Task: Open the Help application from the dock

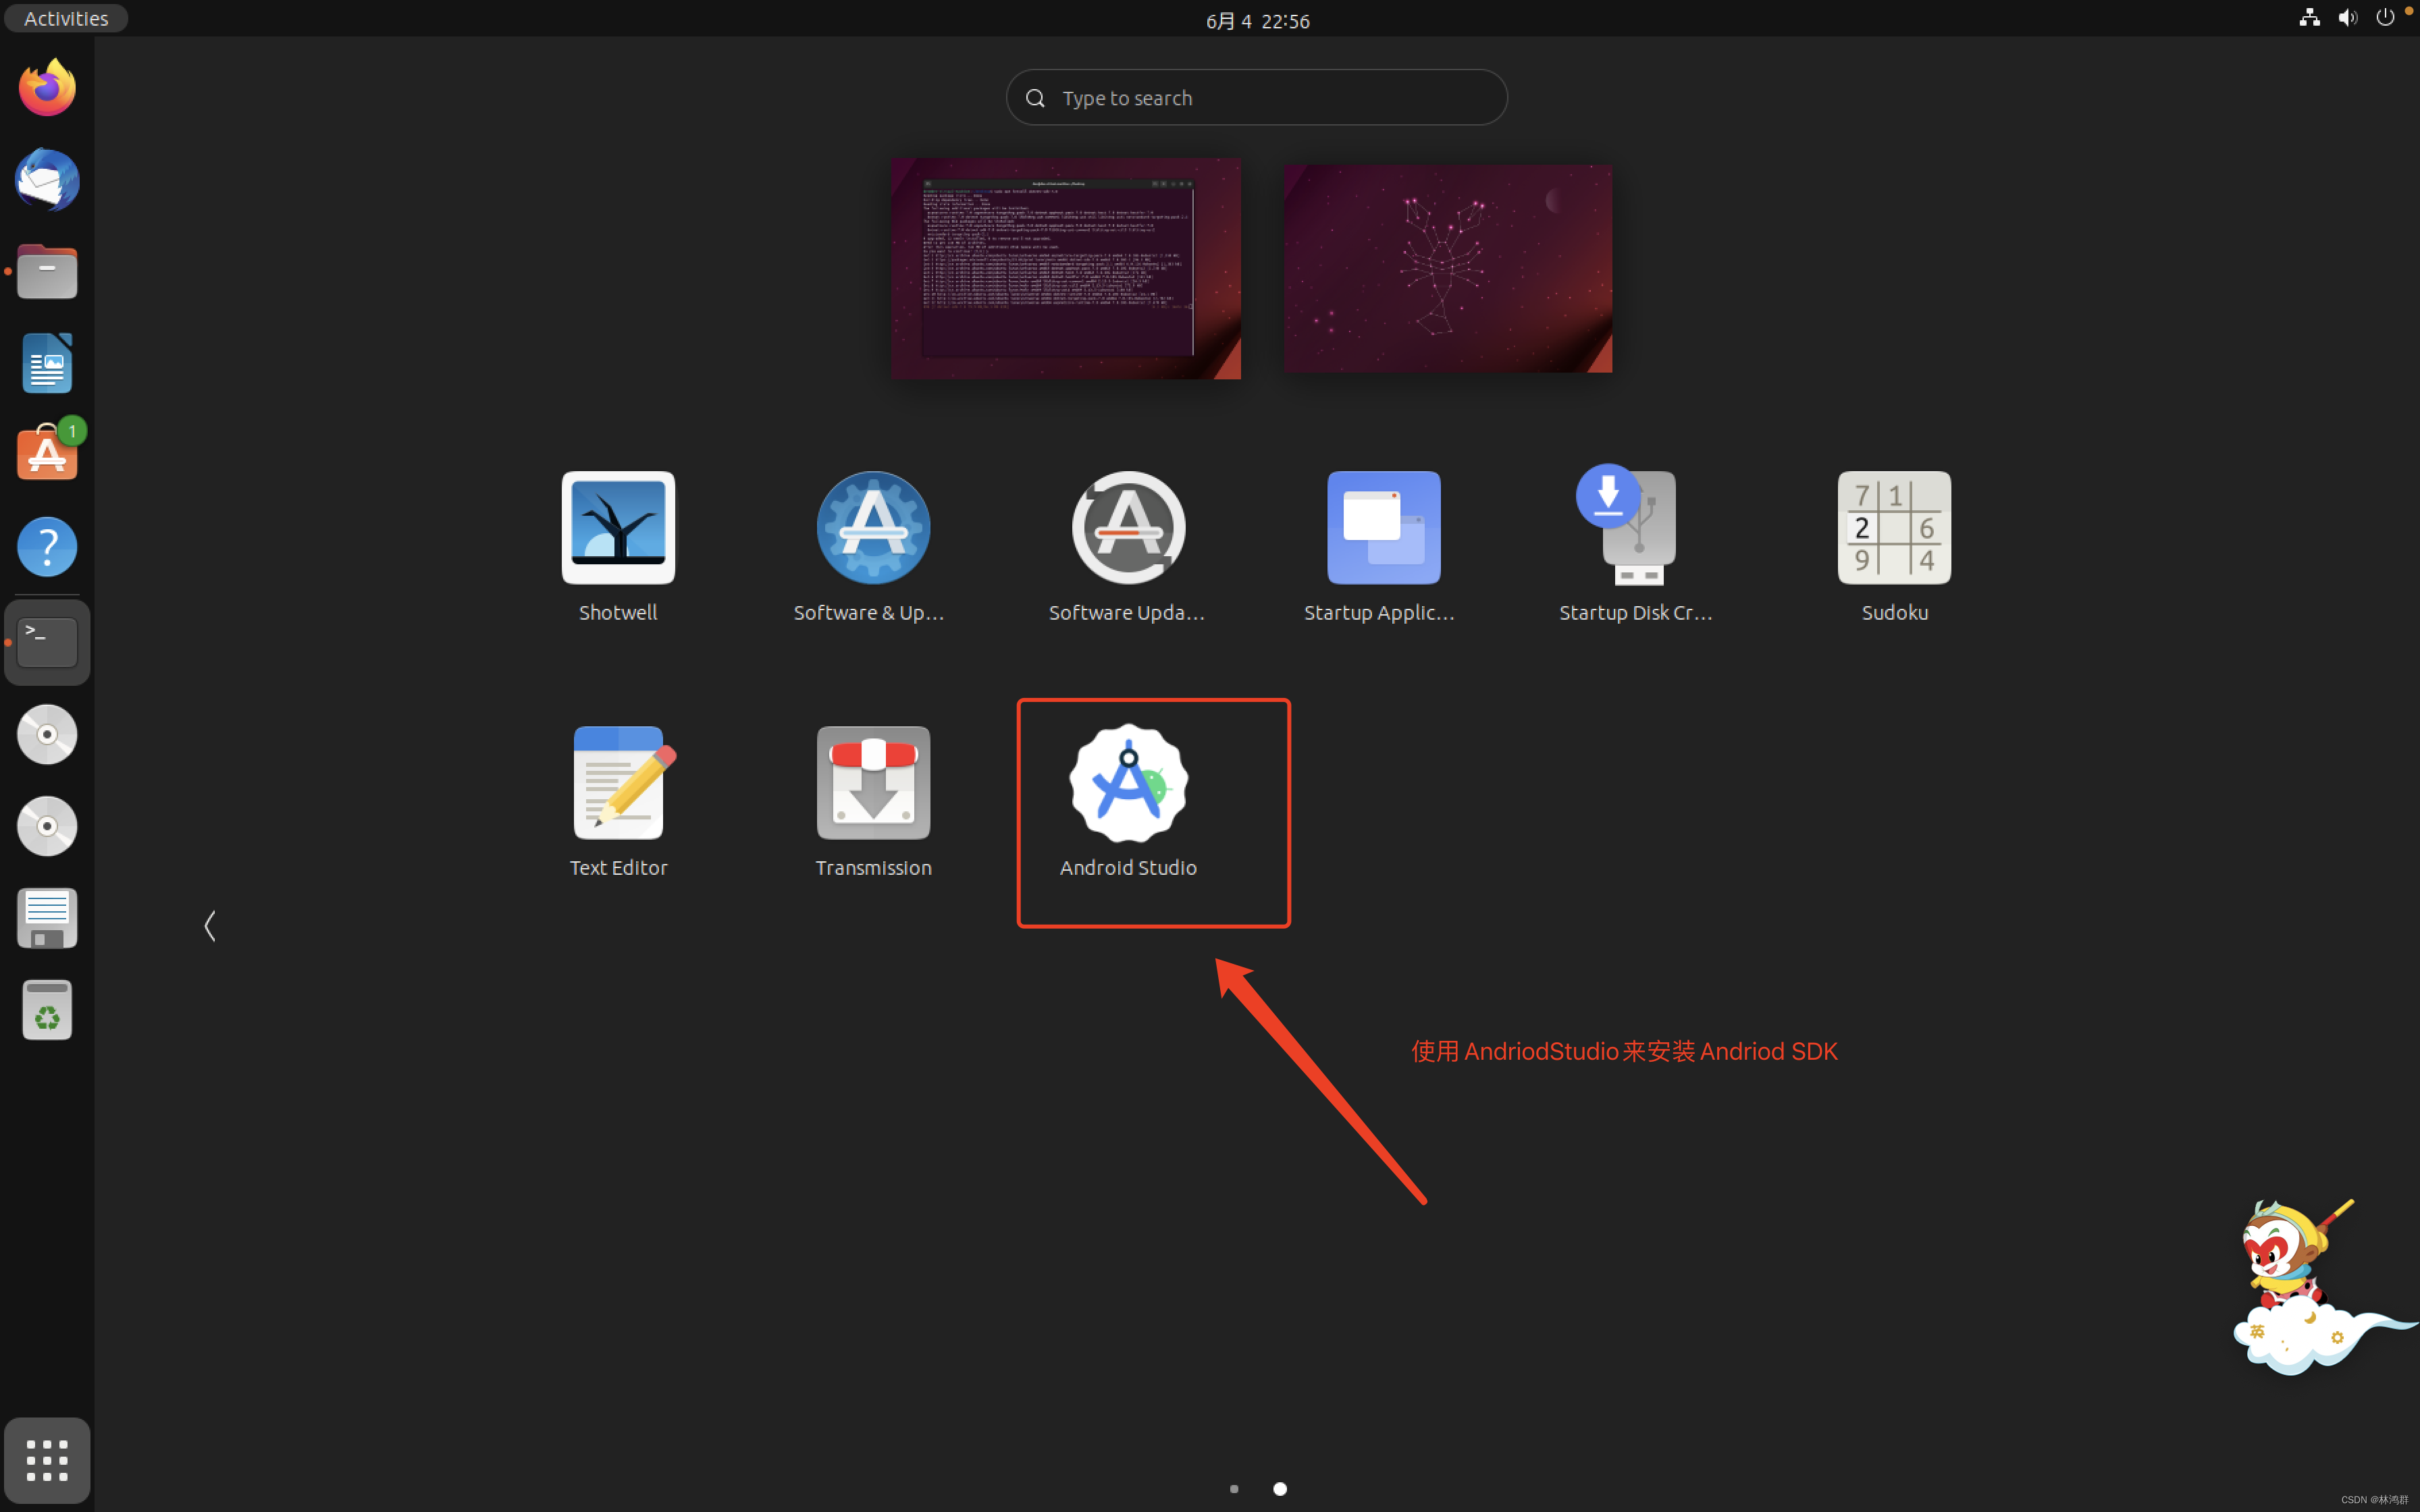Action: [46, 546]
